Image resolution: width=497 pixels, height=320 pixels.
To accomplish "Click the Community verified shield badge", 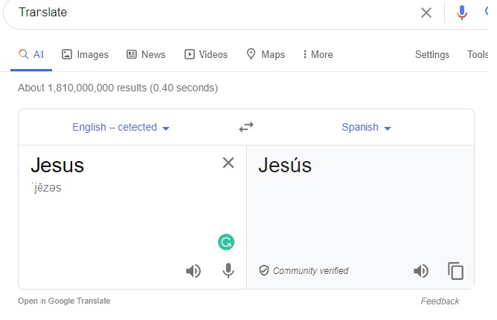I will click(263, 271).
